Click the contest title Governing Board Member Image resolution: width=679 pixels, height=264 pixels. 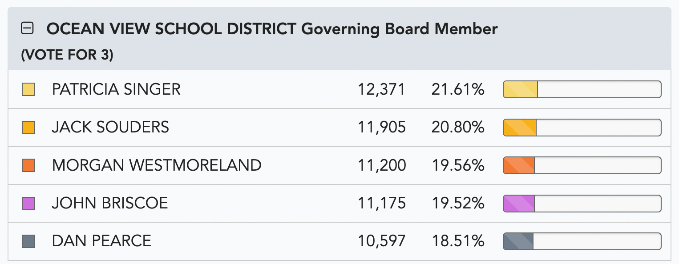(400, 28)
